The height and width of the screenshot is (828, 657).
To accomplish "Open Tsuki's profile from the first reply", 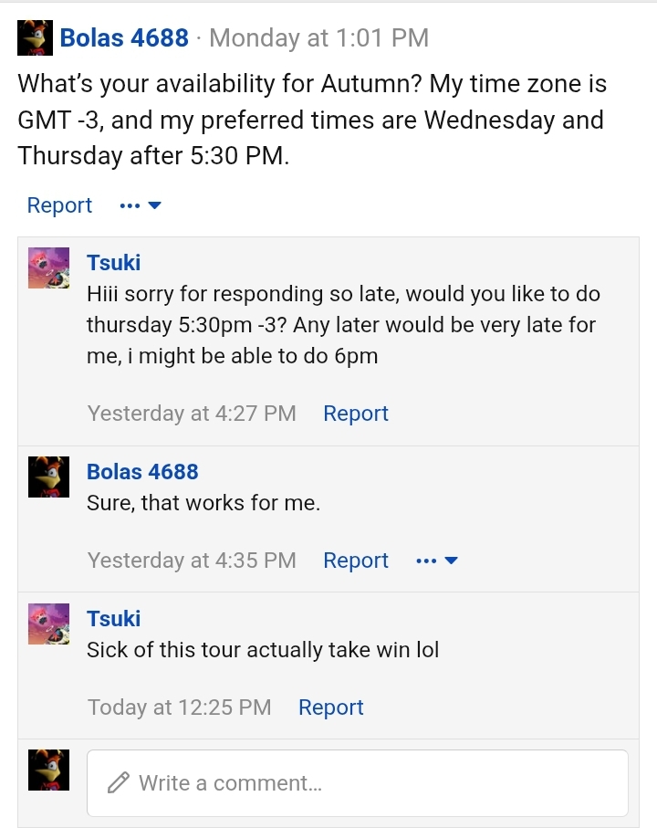I will click(114, 262).
